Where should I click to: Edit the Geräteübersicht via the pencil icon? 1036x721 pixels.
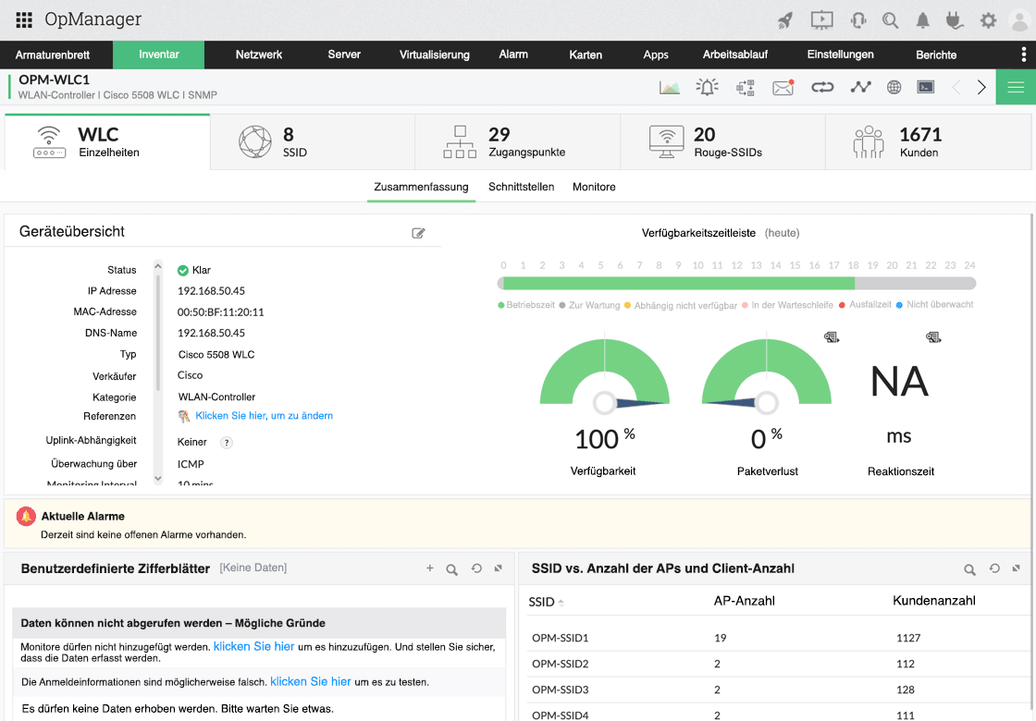pyautogui.click(x=418, y=233)
